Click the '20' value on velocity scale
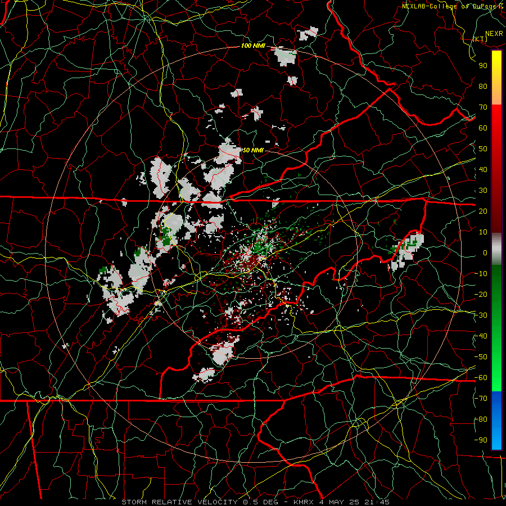506x506 pixels. coord(483,211)
